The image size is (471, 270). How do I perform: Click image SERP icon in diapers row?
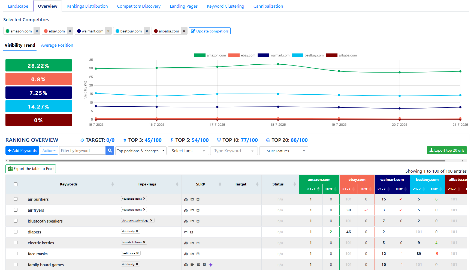tap(186, 232)
